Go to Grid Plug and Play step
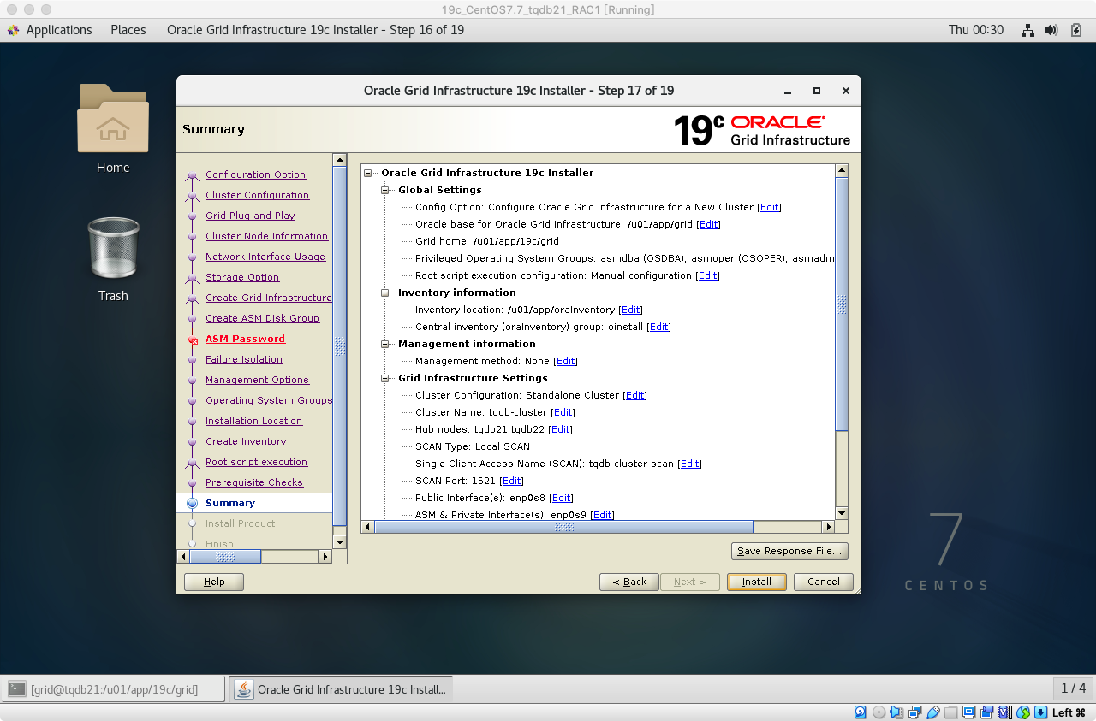Viewport: 1096px width, 721px height. 250,216
